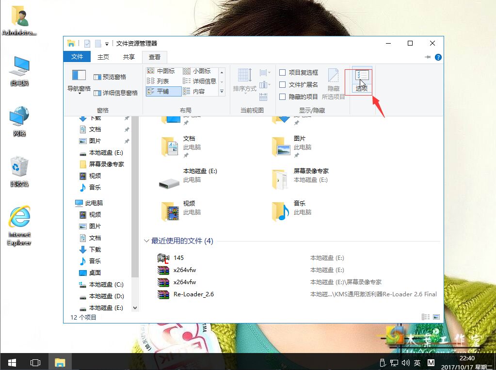The width and height of the screenshot is (496, 370).
Task: Switch to the 主页 ribbon tab
Action: coord(103,57)
